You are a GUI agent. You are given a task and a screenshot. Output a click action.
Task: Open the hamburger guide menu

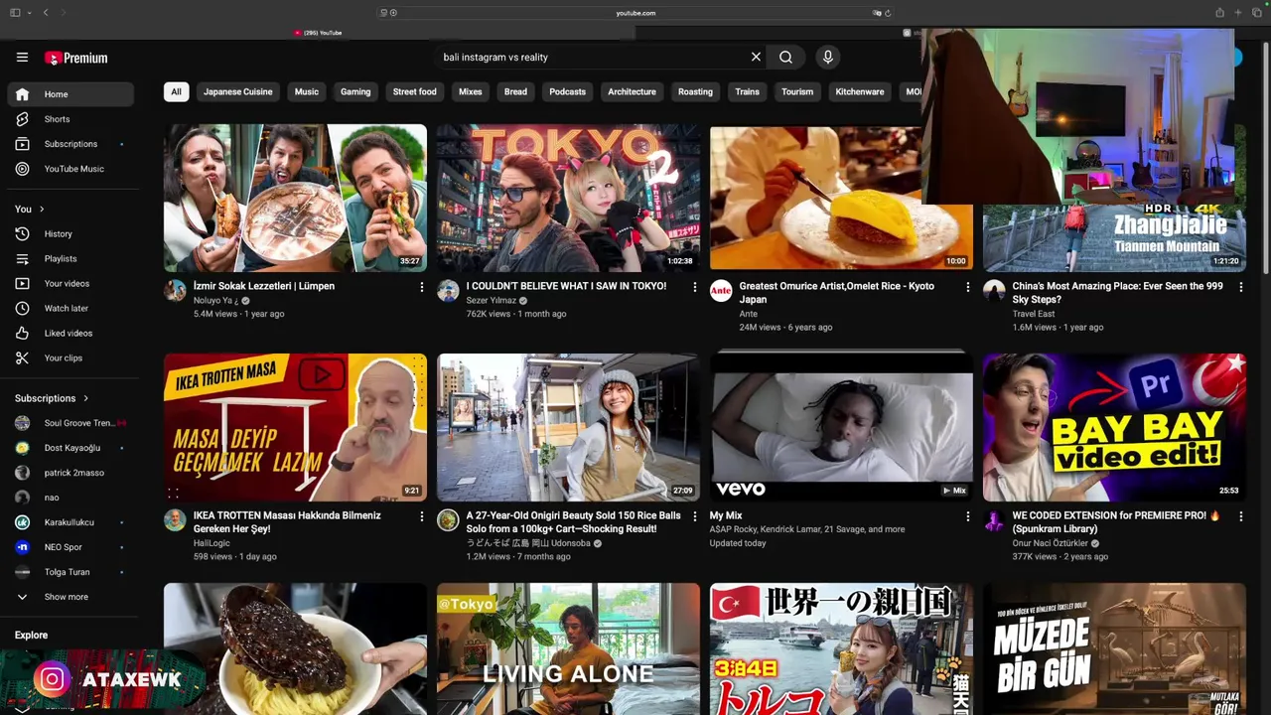click(22, 58)
